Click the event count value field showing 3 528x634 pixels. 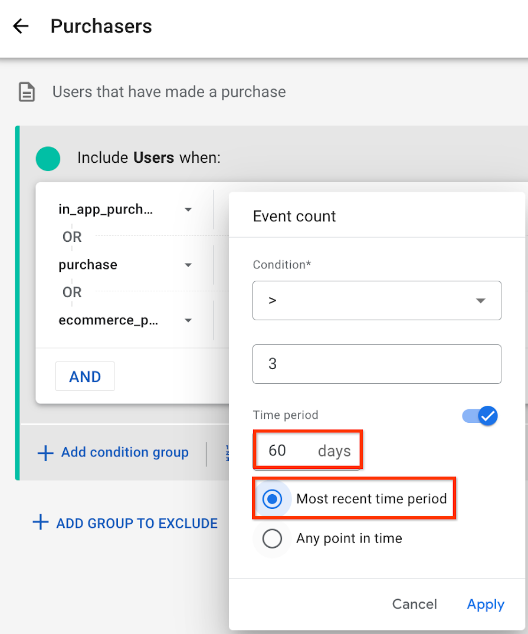(377, 364)
